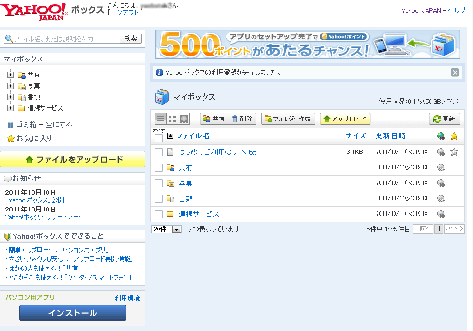The width and height of the screenshot is (473, 331).
Task: Click the Yahoo! JAPAN logo
Action: (x=34, y=12)
